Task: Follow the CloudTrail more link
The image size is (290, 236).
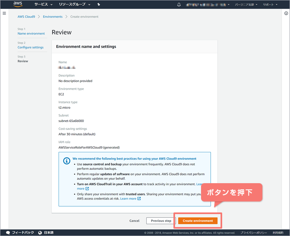Action: coord(81,188)
